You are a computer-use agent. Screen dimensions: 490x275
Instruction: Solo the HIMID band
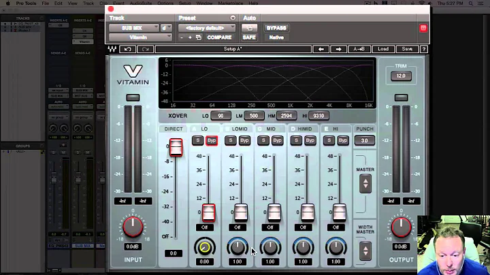click(x=296, y=140)
